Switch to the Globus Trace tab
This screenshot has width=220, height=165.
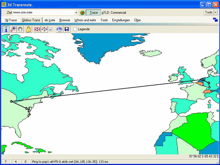click(31, 20)
